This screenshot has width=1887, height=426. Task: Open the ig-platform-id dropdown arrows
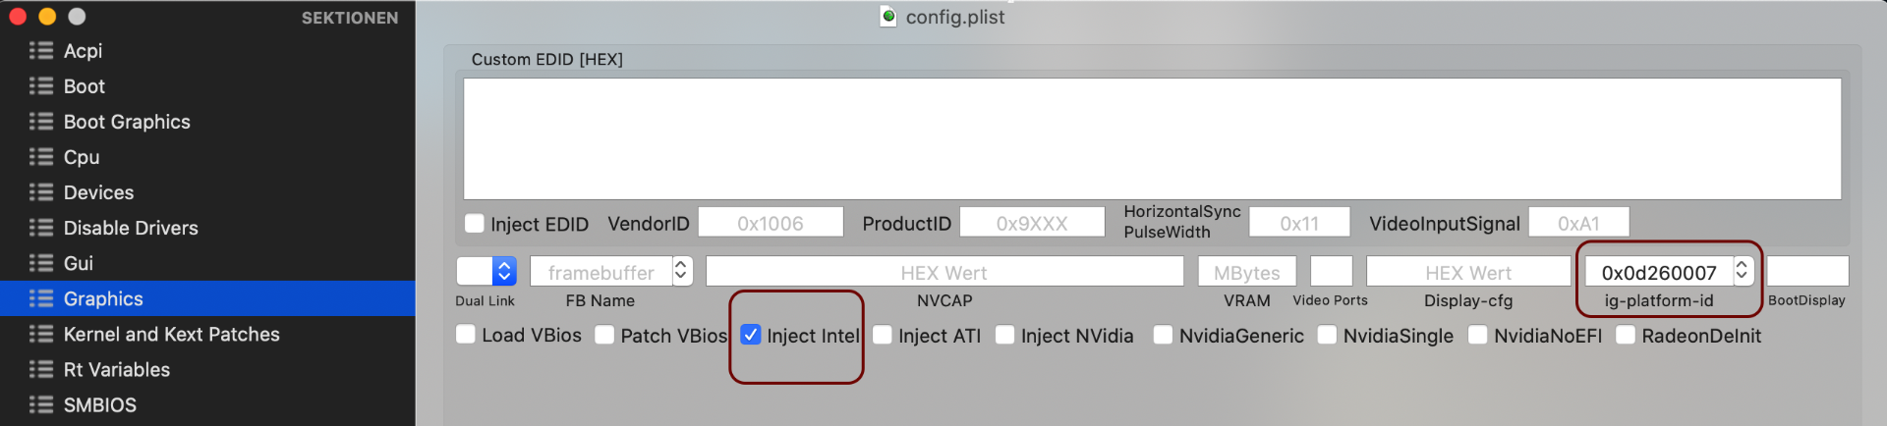tap(1742, 271)
